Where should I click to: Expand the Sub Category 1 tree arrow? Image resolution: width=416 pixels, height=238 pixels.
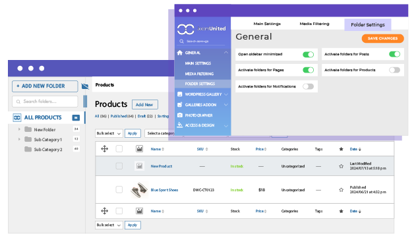(x=19, y=139)
